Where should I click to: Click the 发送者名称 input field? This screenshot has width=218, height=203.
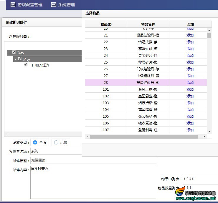[x=56, y=151]
